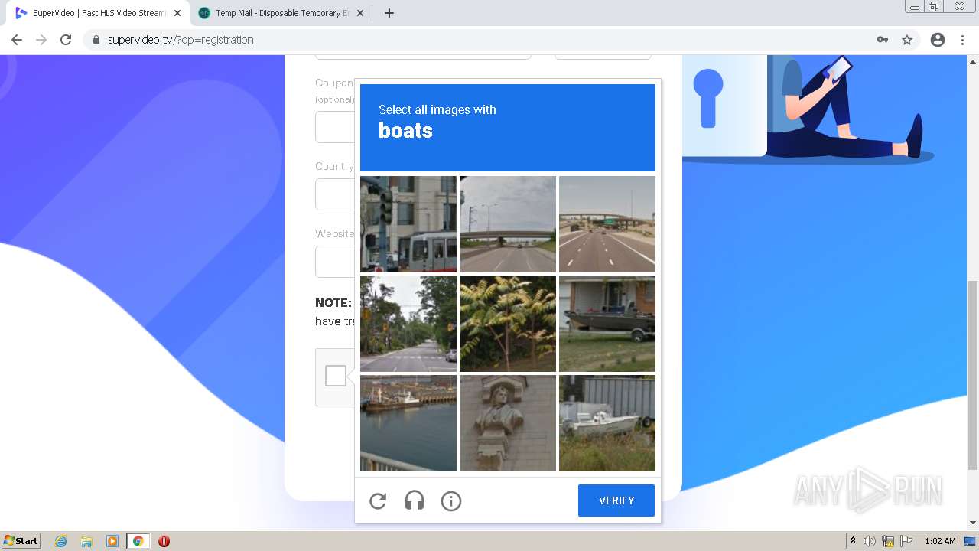Select the captcha tile showing a stone bust sculpture
The height and width of the screenshot is (551, 979).
point(508,423)
